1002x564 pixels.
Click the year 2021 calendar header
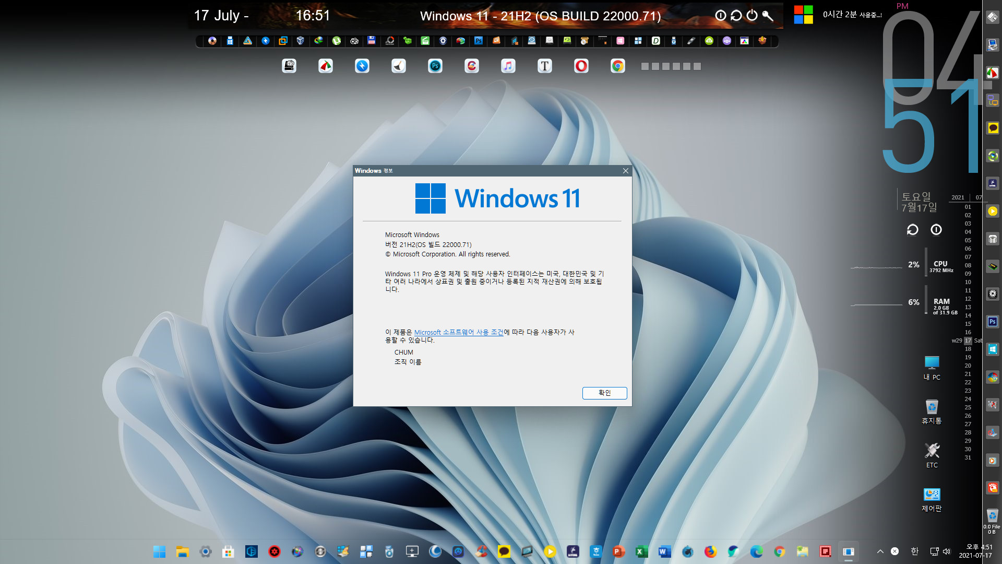(958, 197)
